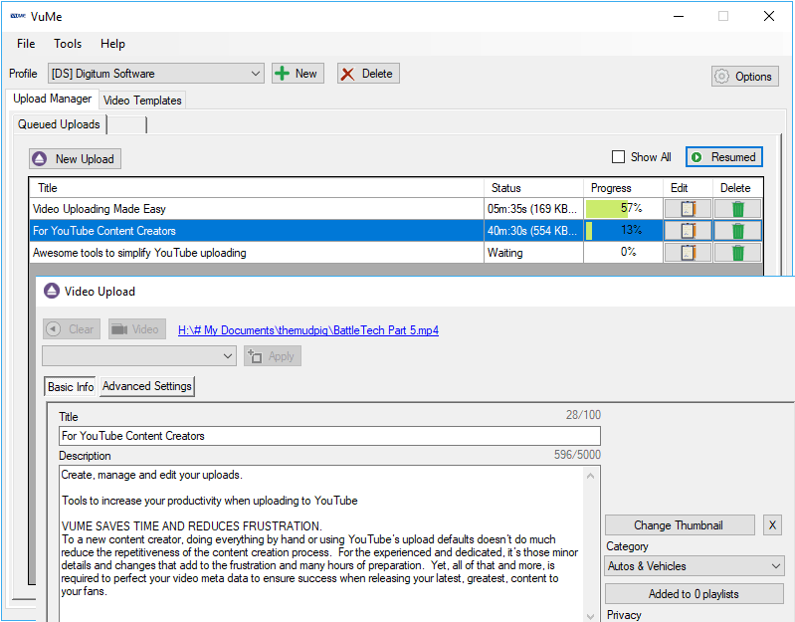795x622 pixels.
Task: Open the Tools menu
Action: [68, 44]
